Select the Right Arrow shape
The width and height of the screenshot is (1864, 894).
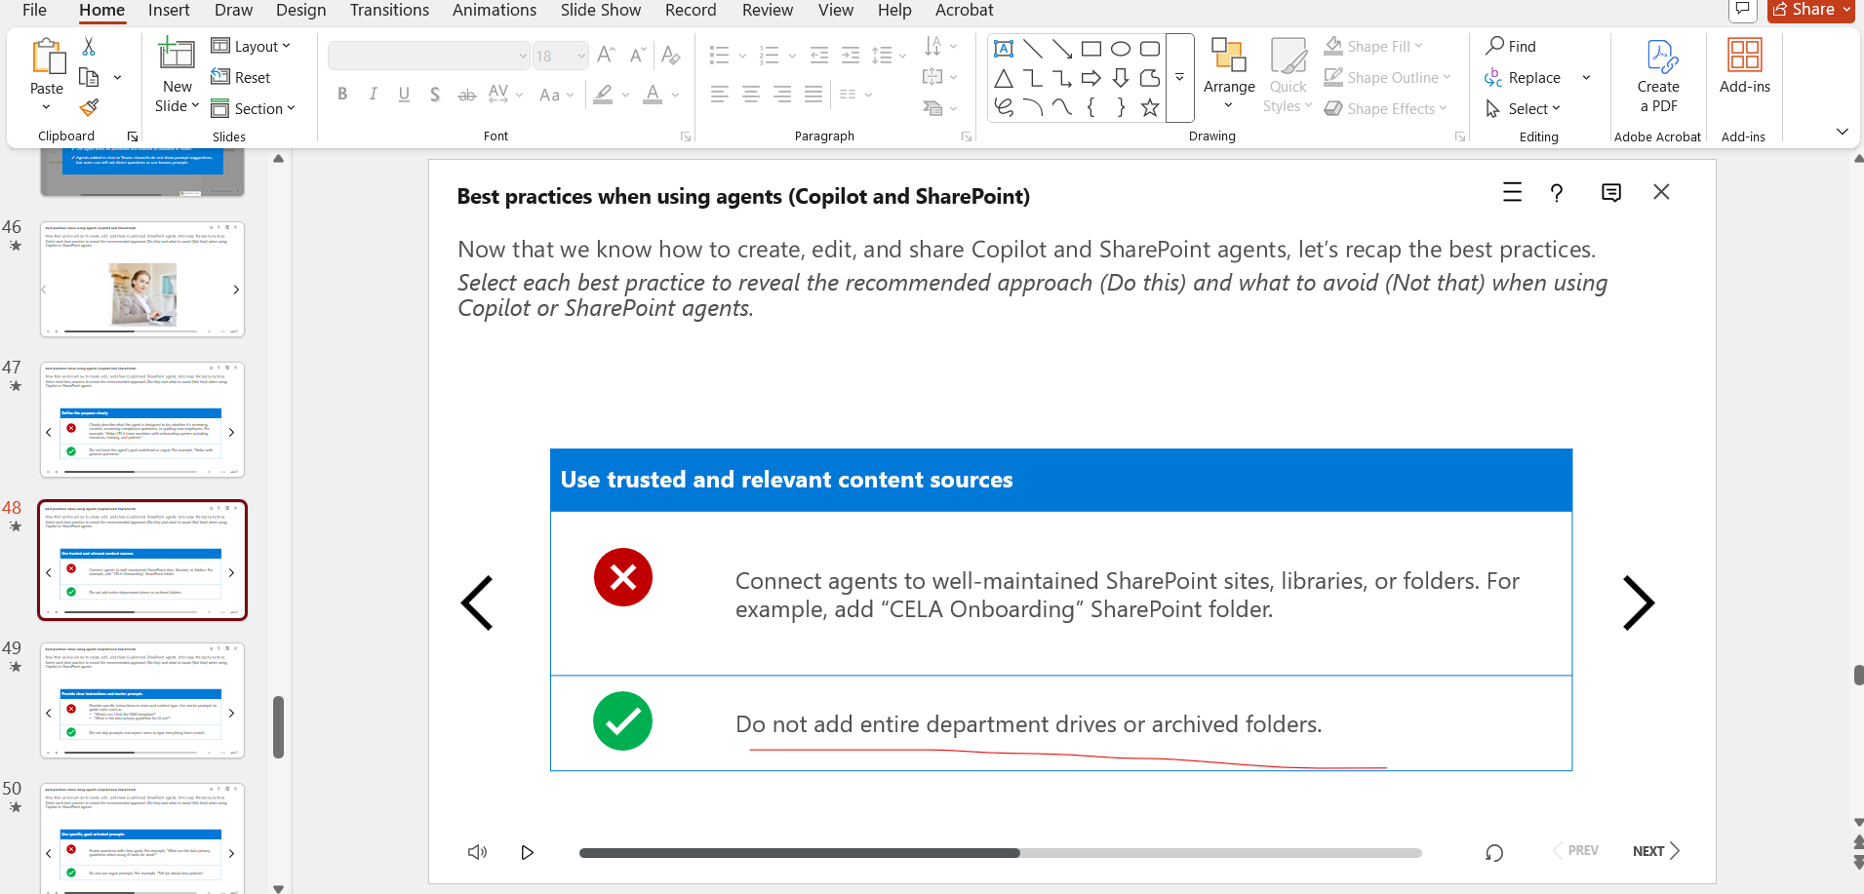pyautogui.click(x=1091, y=78)
